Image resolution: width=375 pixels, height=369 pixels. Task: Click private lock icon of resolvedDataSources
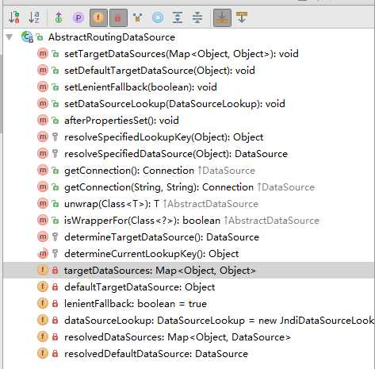coord(55,337)
